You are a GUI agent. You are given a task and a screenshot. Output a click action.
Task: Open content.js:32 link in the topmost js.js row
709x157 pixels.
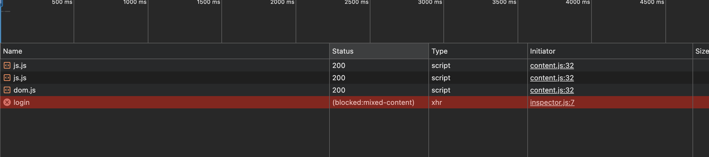click(552, 66)
